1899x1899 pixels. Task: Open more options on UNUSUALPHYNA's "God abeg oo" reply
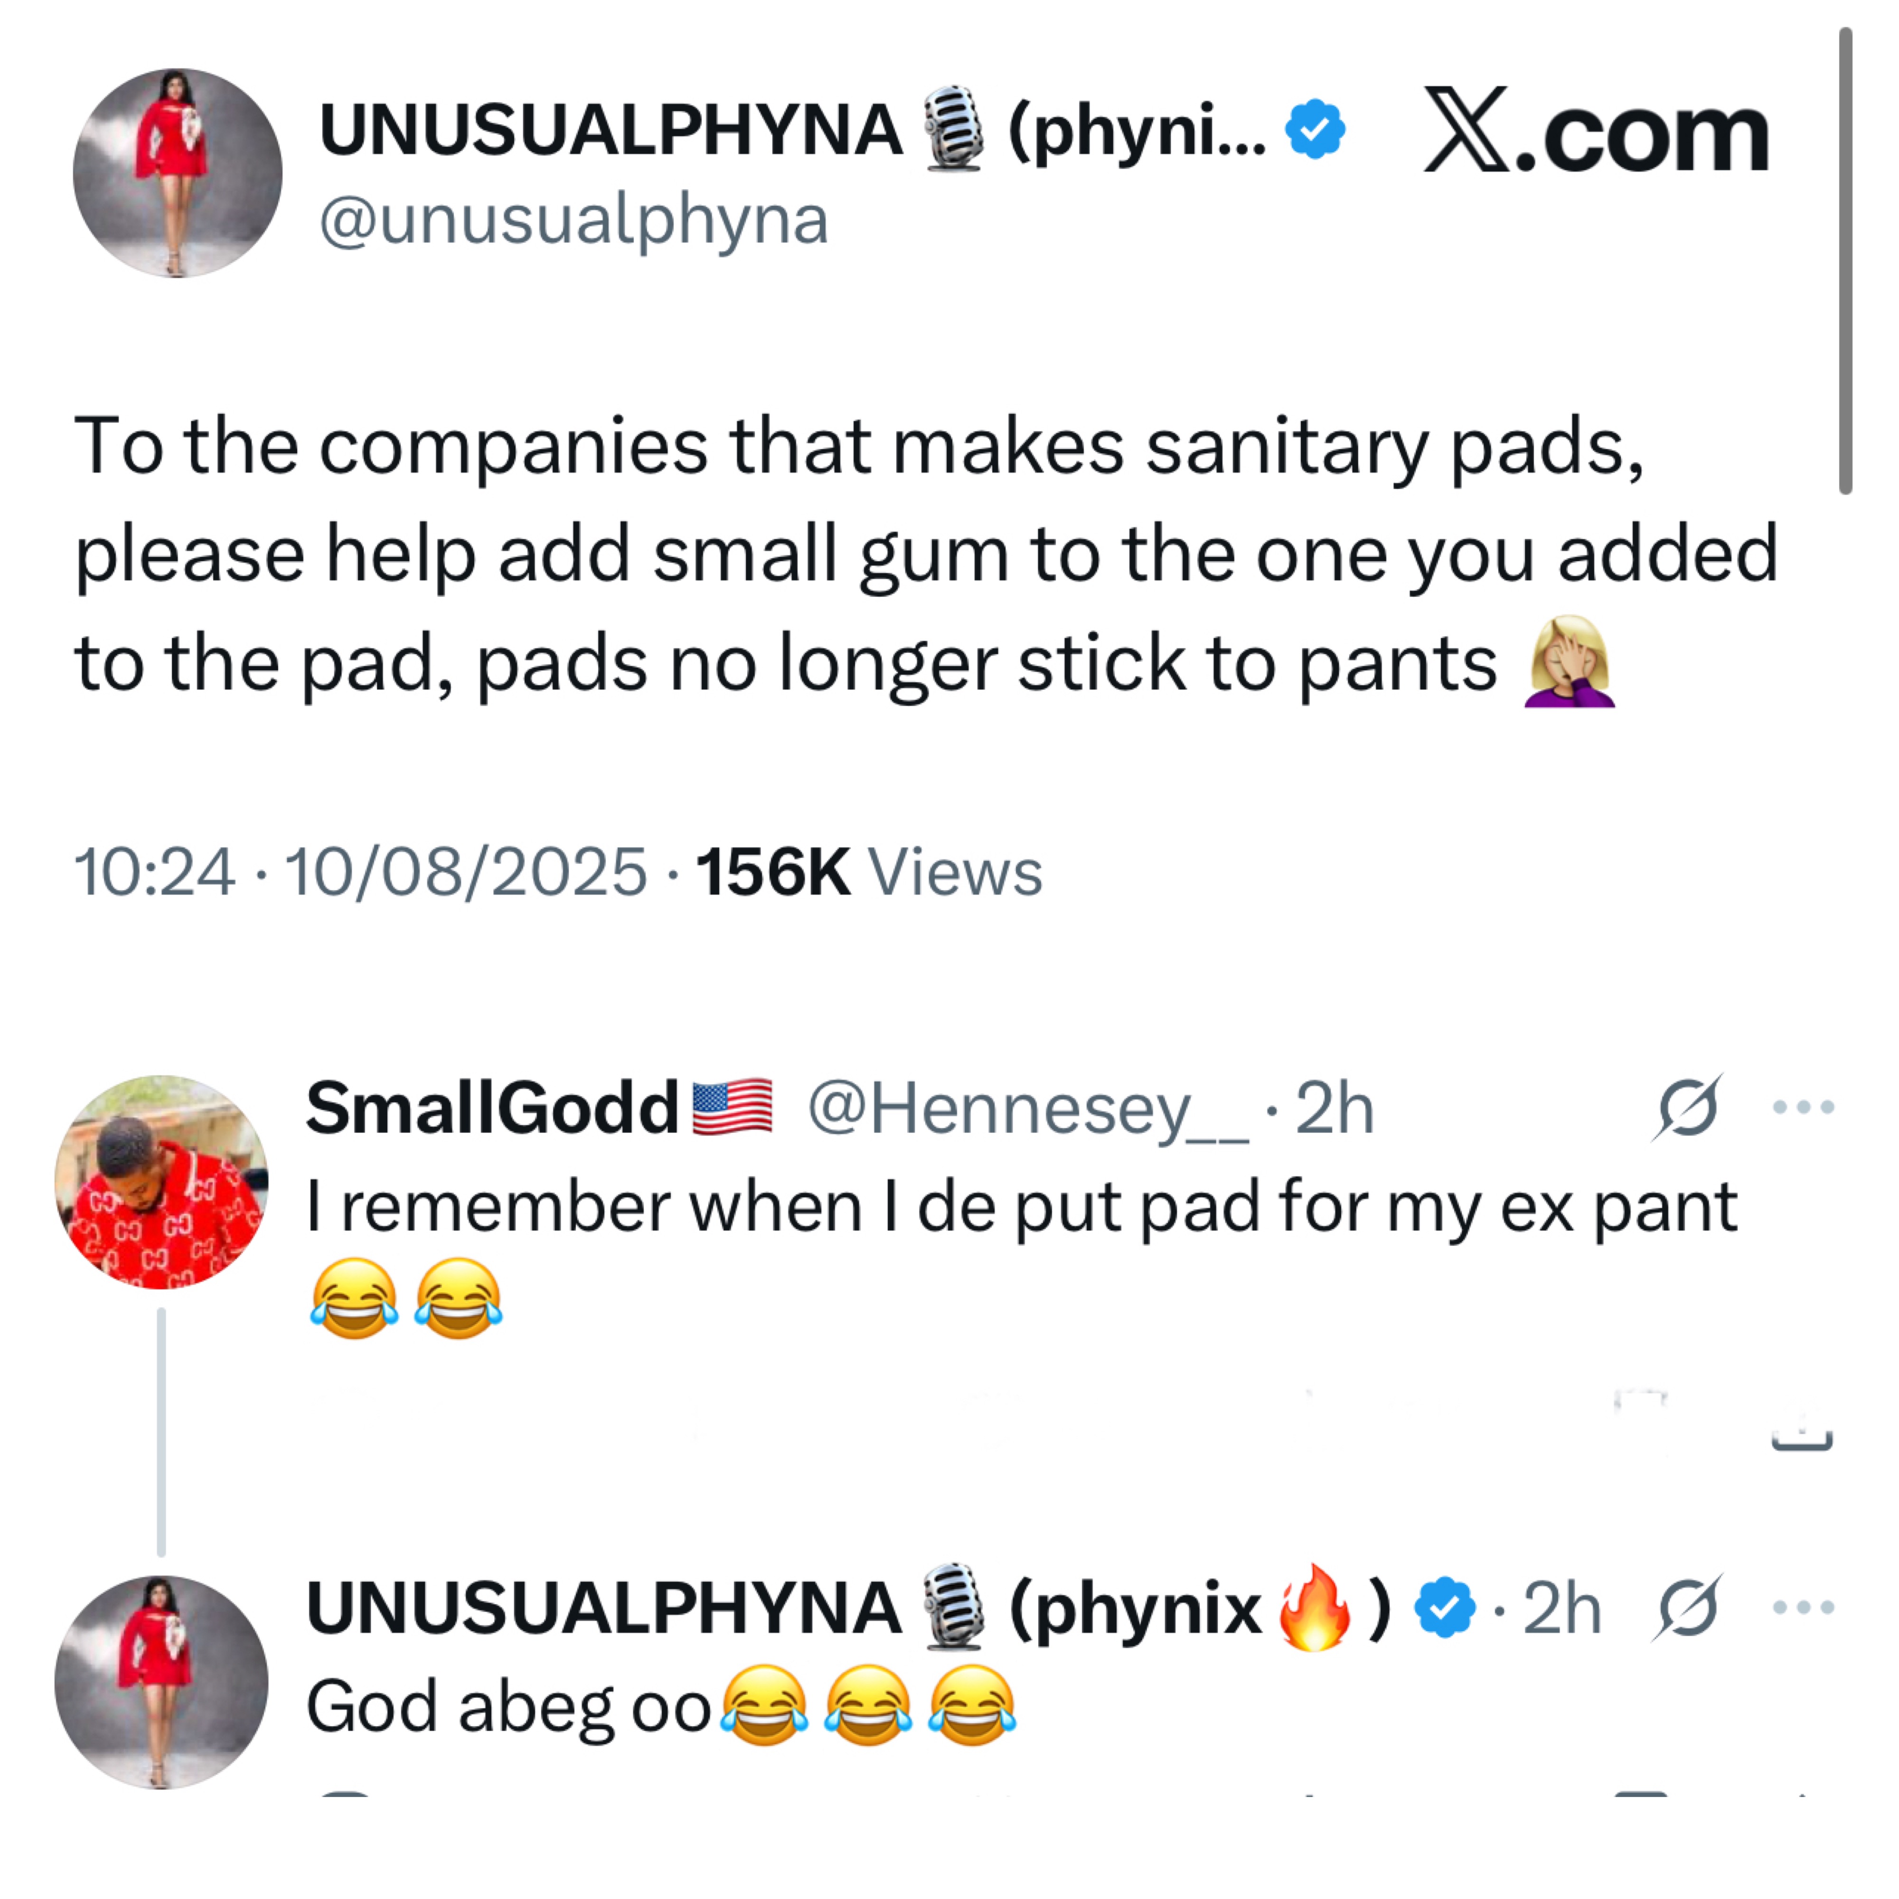(x=1803, y=1608)
